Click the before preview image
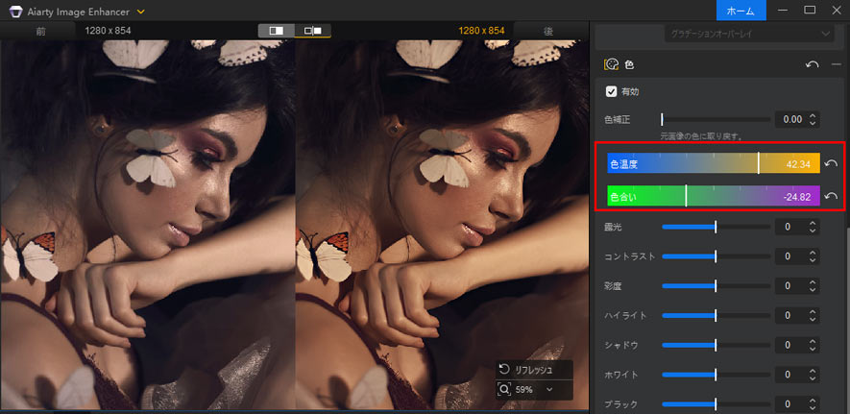 [148, 225]
